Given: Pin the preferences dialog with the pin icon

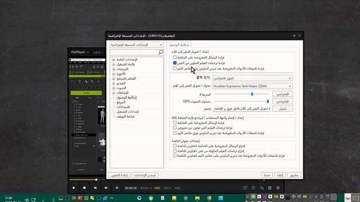Looking at the screenshot, I should [294, 36].
